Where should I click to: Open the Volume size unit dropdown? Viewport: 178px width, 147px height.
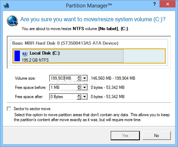click(85, 78)
